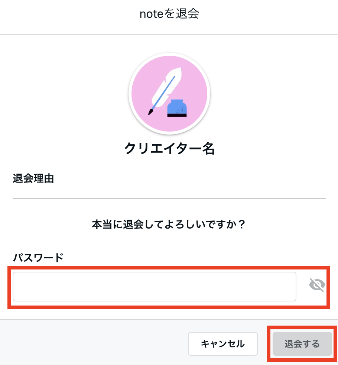Click the divider line below the dialog title
Screen dimensions: 338x365
169,35
